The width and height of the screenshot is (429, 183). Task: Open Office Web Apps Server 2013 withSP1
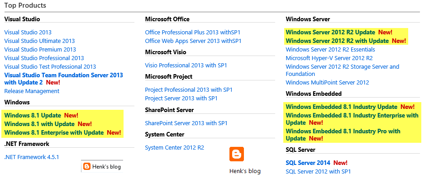pos(193,41)
